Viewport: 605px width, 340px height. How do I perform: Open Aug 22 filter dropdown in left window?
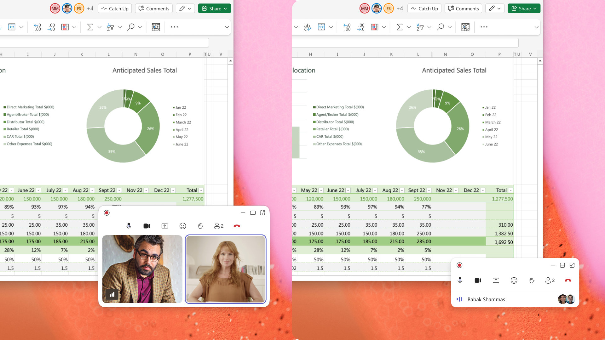coord(92,190)
